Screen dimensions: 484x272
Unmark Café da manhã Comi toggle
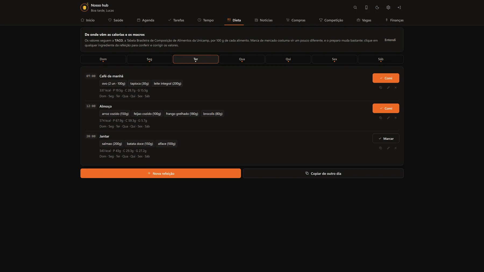pyautogui.click(x=386, y=78)
